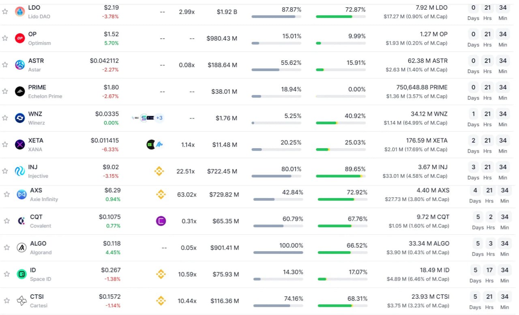Open the LDO ticker link
519x315 pixels.
(x=34, y=8)
